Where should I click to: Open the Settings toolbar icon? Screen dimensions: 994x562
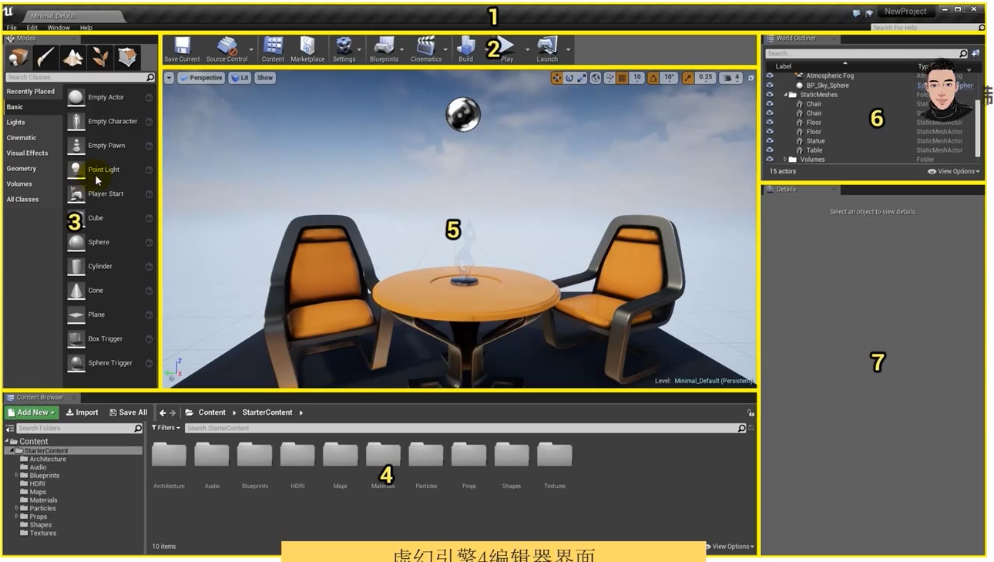344,45
